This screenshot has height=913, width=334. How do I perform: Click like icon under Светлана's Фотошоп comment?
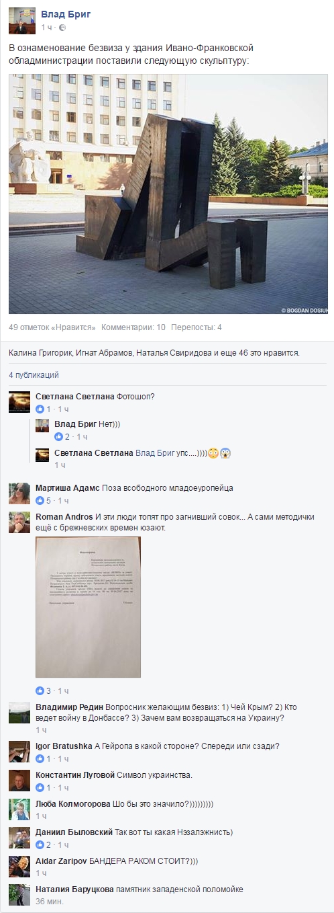(40, 409)
